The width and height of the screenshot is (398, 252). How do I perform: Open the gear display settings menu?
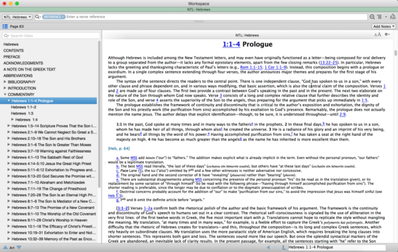[387, 34]
